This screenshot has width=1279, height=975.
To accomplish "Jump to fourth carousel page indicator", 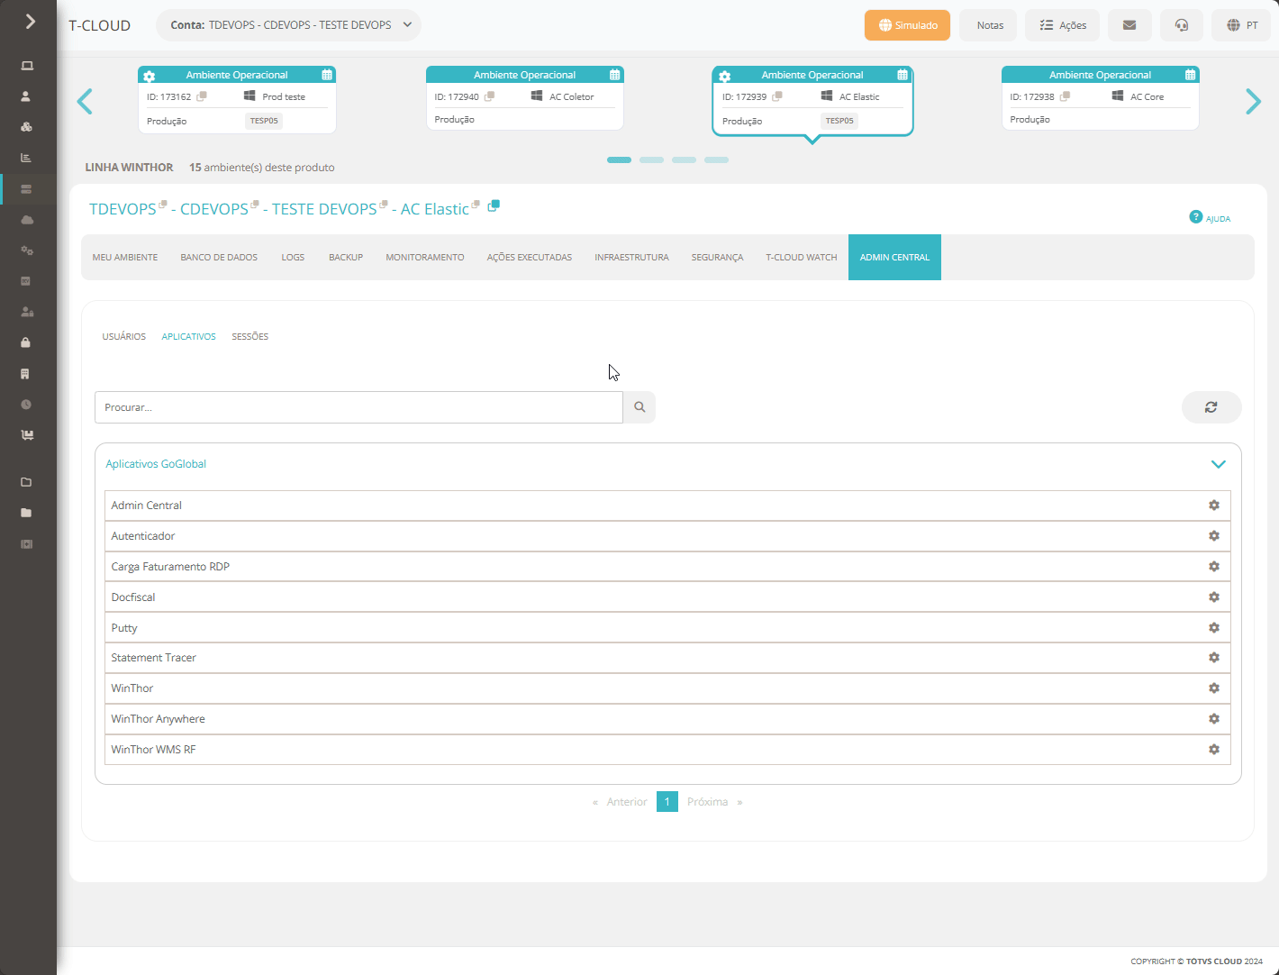I will coord(716,159).
